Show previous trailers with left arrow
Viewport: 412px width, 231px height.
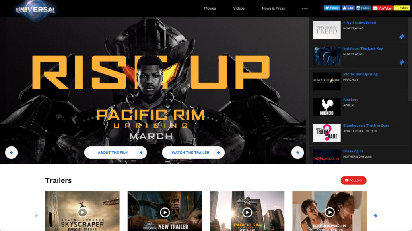pos(37,215)
